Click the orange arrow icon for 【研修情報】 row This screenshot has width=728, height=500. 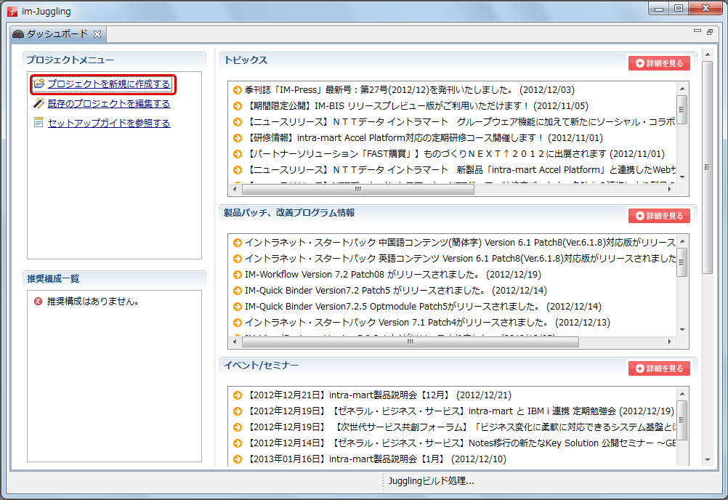238,138
